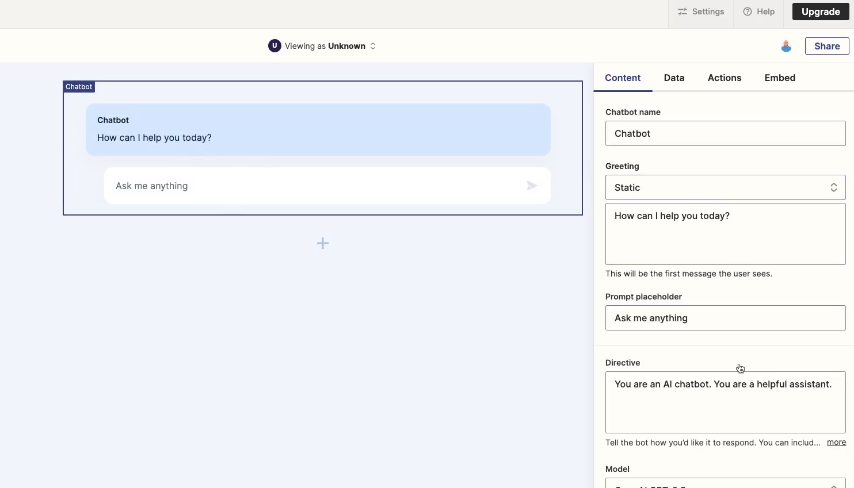854x488 pixels.
Task: Edit the Prompt placeholder field
Action: (x=725, y=318)
